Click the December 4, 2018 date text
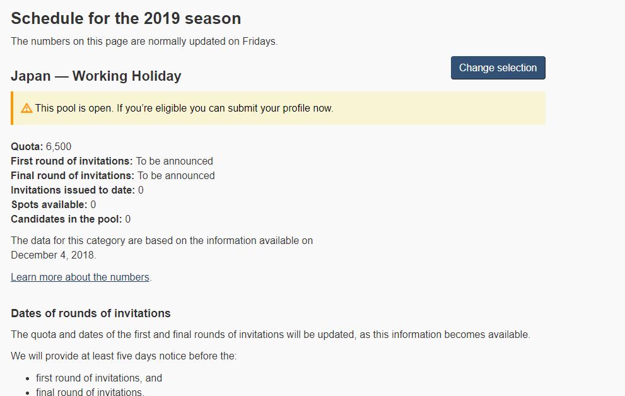 54,255
